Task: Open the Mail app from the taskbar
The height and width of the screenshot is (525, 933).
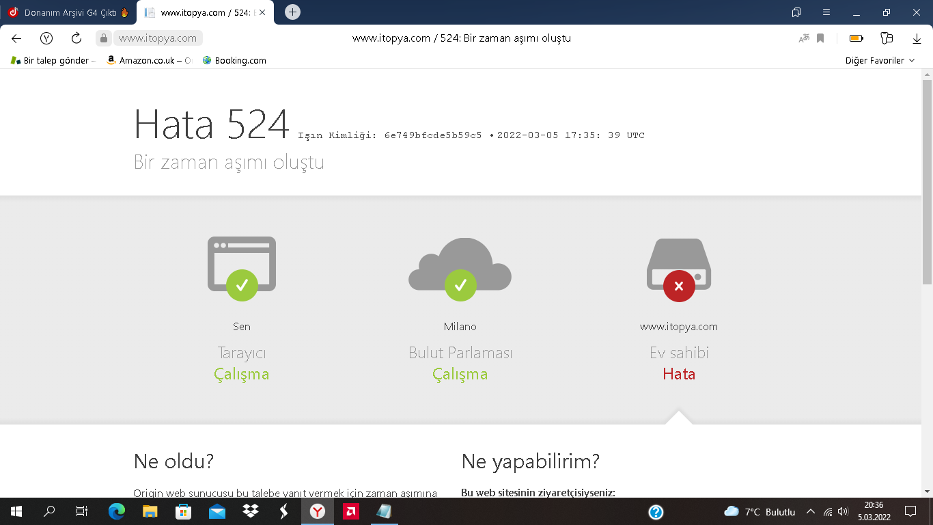Action: point(217,511)
